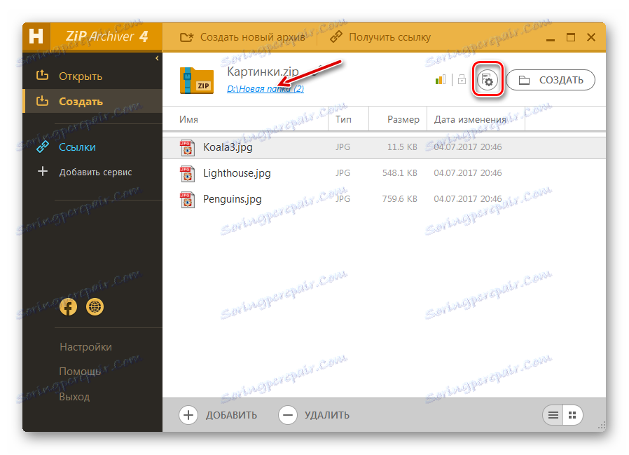The height and width of the screenshot is (455, 629).
Task: Minimize the ZIP Archiver window
Action: point(551,39)
